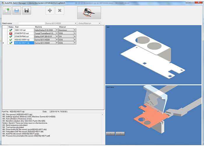Click the new batch document icon
Image resolution: width=204 pixels, height=146 pixels.
(x=7, y=11)
